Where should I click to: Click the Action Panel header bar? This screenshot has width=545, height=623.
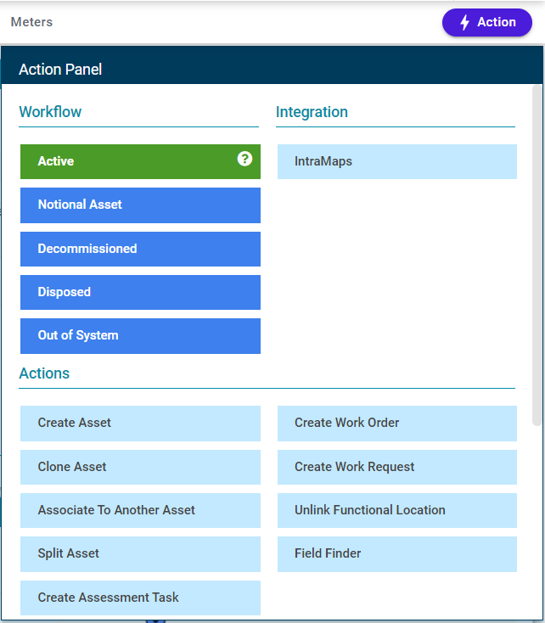272,67
